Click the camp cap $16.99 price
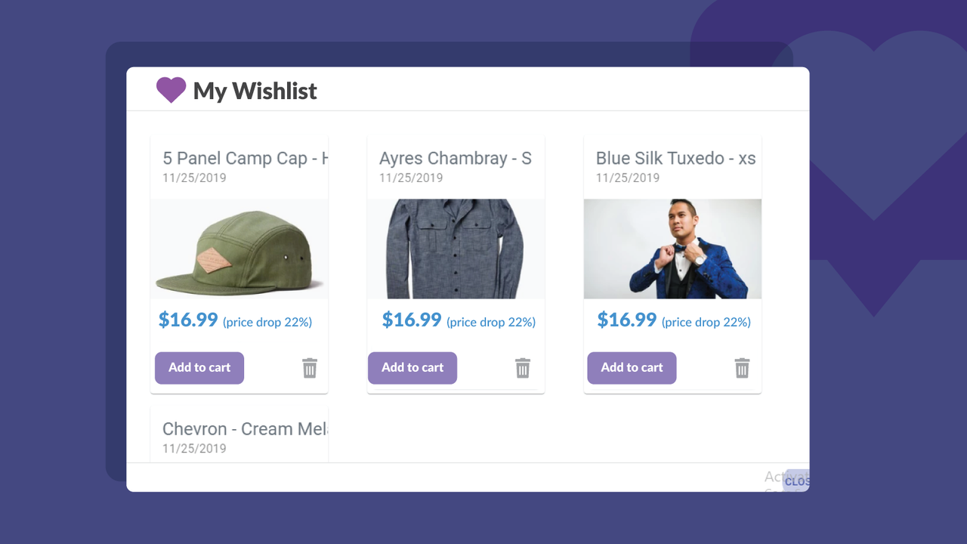The width and height of the screenshot is (967, 544). pos(188,320)
